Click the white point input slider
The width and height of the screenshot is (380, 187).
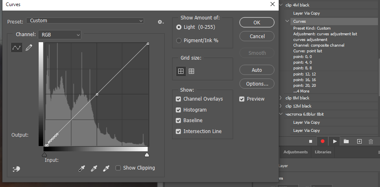[147, 155]
